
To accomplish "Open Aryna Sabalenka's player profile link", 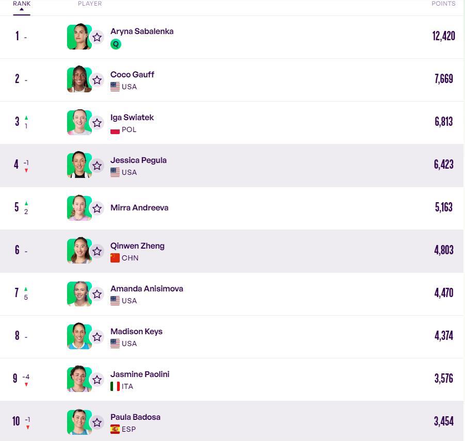I will point(142,31).
